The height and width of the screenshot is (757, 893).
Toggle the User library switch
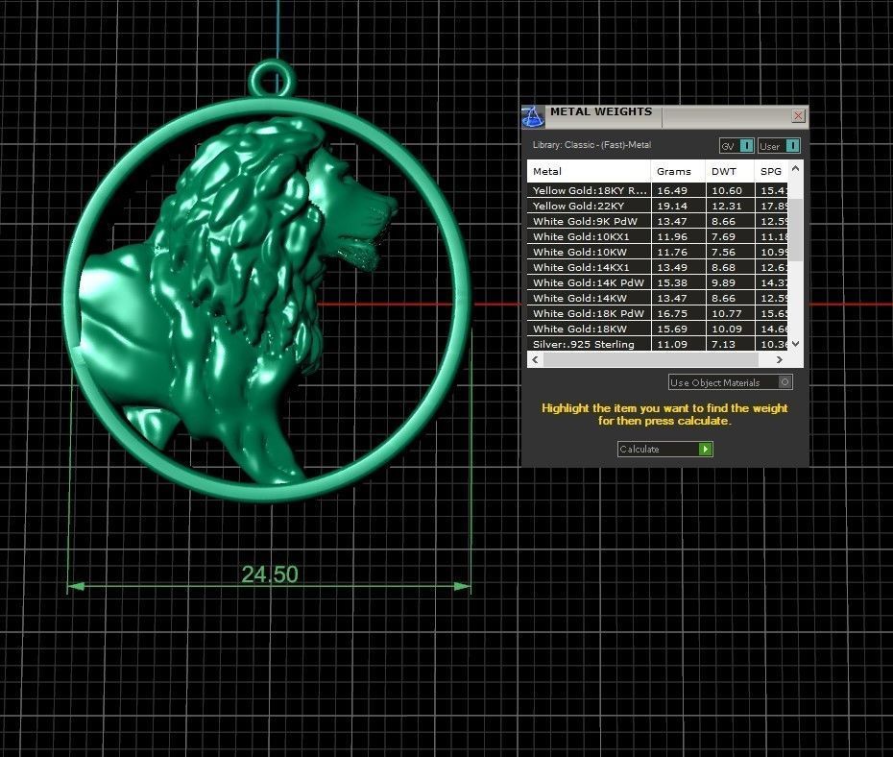[x=779, y=146]
